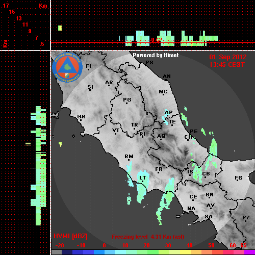Click the 'Powered by Himet' text
This screenshot has height=255, width=255.
point(156,55)
